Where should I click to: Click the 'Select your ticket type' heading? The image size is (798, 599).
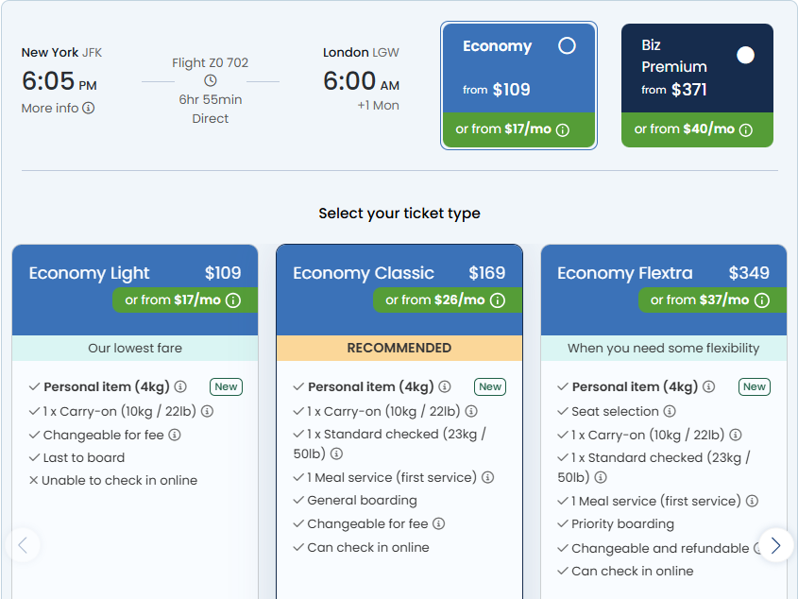399,213
